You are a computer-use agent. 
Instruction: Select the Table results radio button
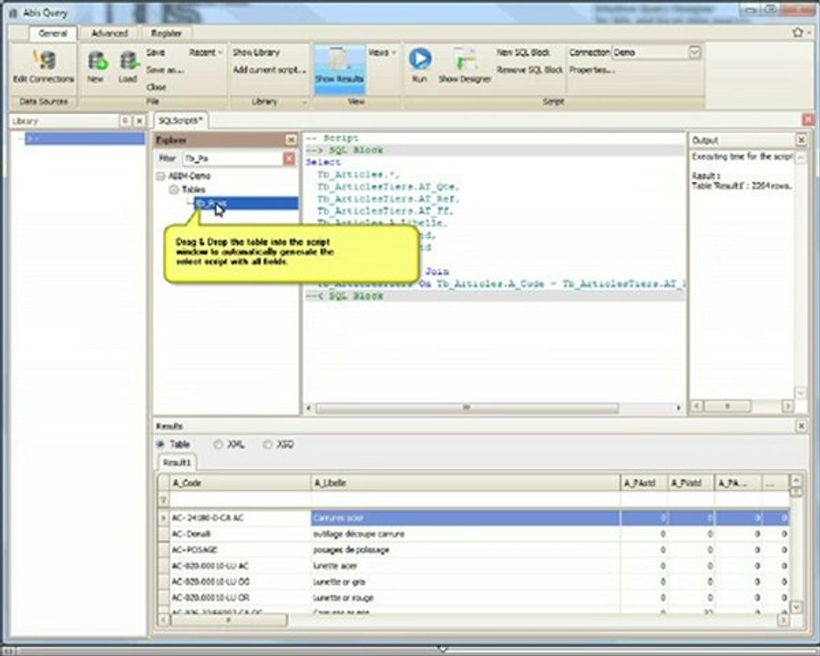click(x=160, y=445)
